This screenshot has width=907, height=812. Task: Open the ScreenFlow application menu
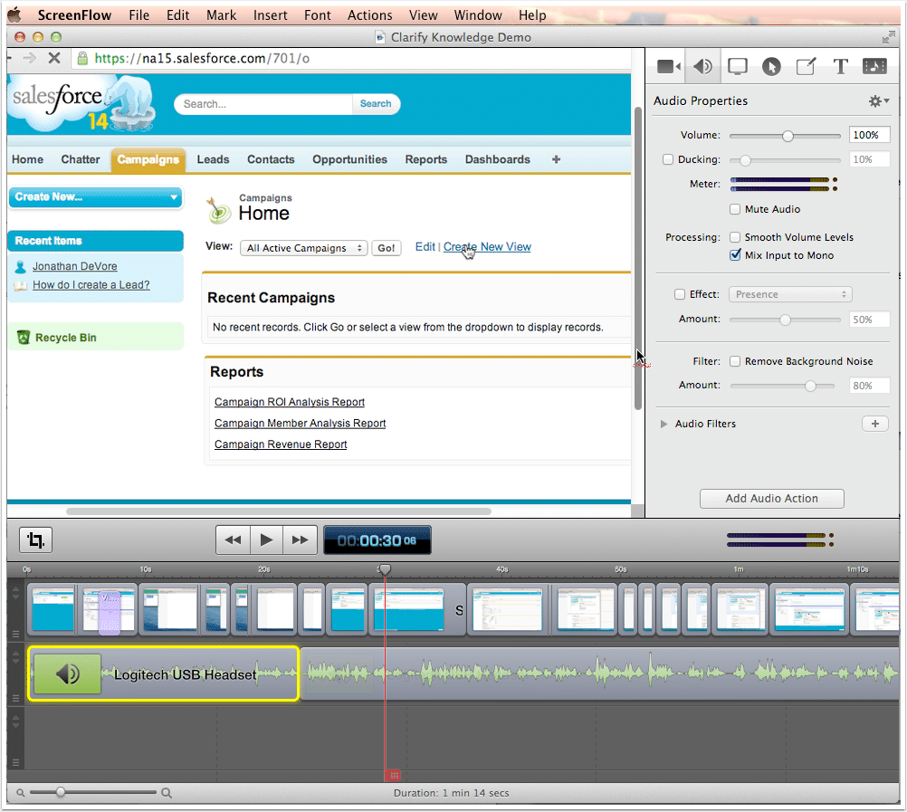[74, 15]
